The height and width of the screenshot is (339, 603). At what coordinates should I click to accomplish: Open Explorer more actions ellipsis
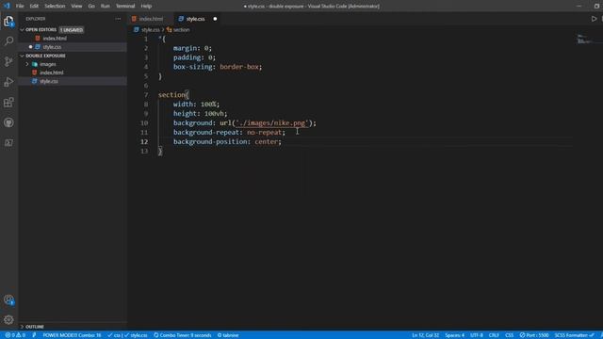(x=118, y=19)
